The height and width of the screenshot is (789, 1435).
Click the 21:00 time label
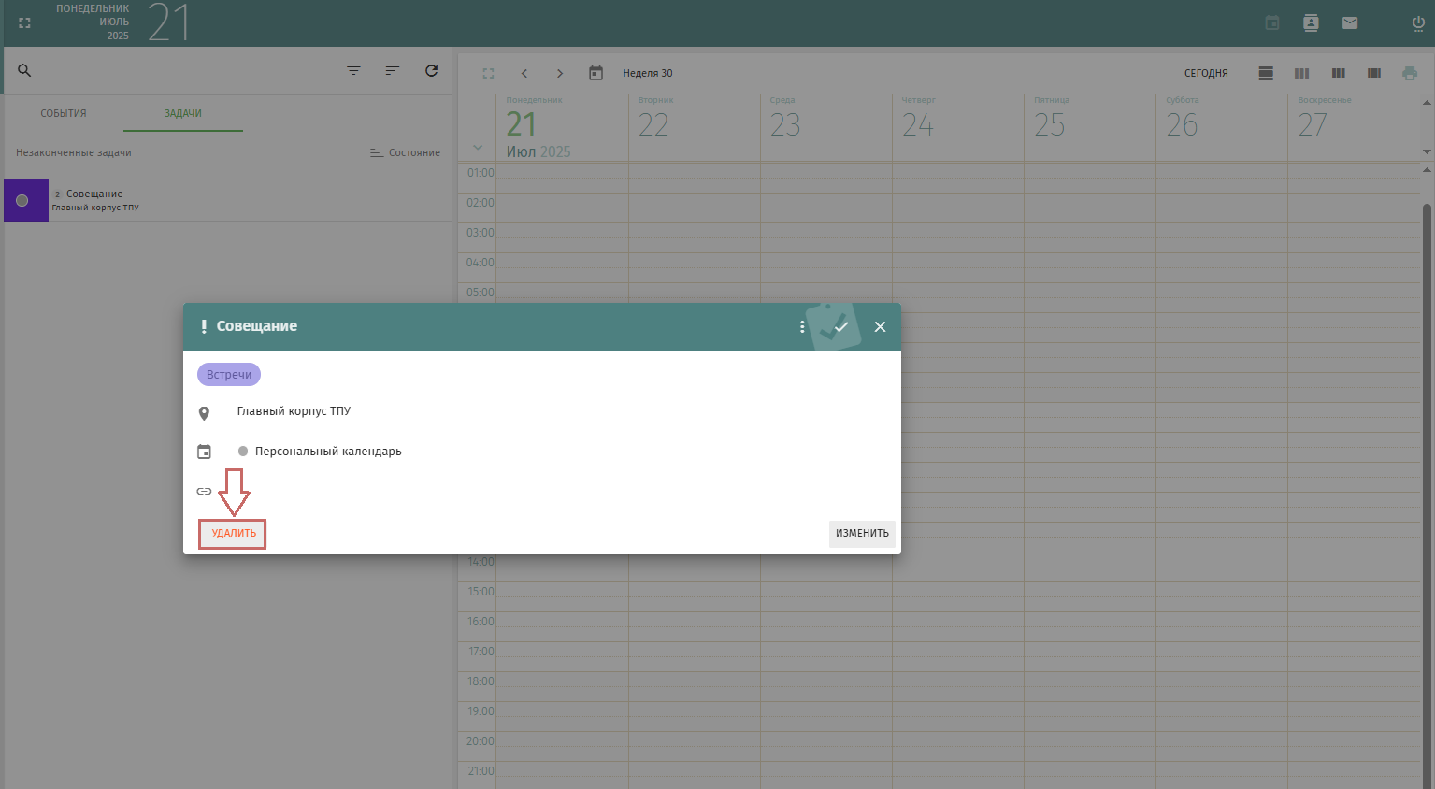click(481, 771)
